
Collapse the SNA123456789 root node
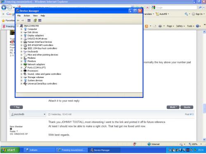[x=18, y=26]
